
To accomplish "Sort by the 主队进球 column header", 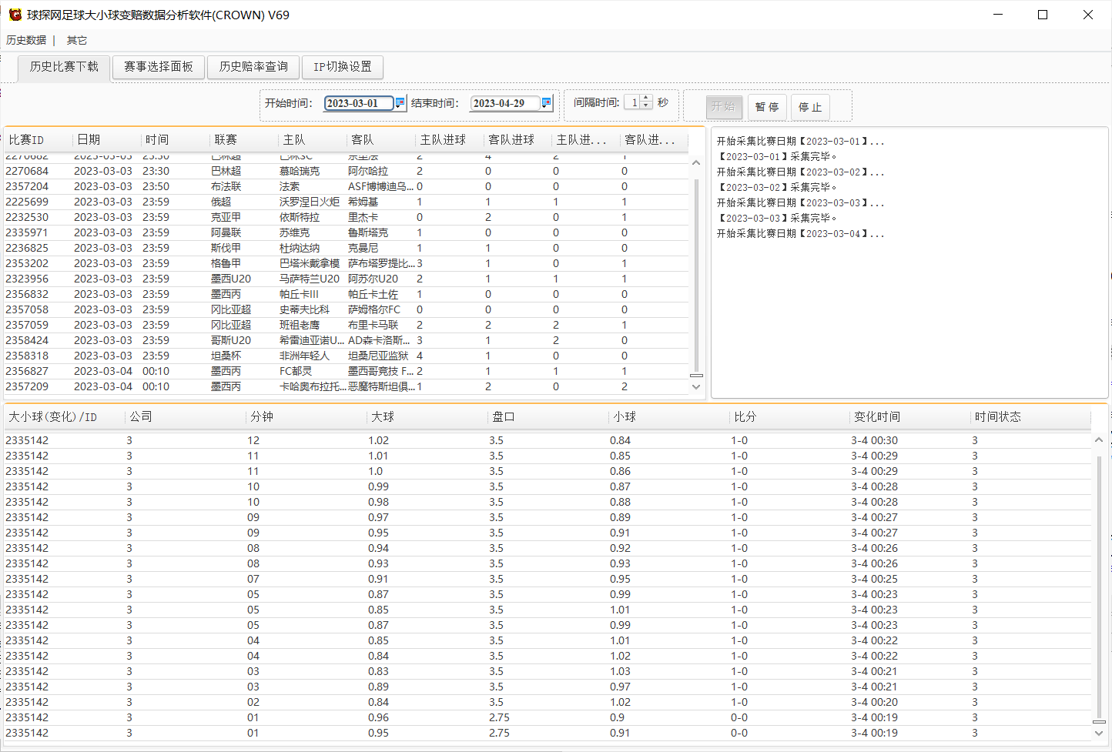I will click(x=450, y=139).
